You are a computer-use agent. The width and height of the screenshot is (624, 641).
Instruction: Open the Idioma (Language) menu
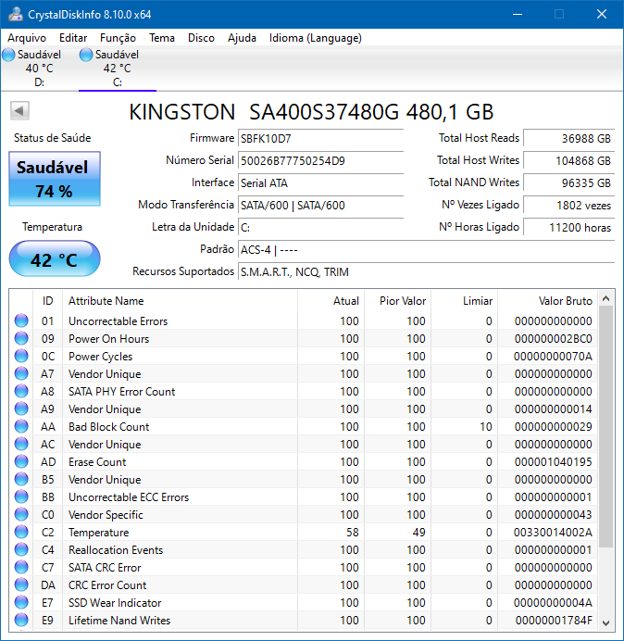point(315,38)
